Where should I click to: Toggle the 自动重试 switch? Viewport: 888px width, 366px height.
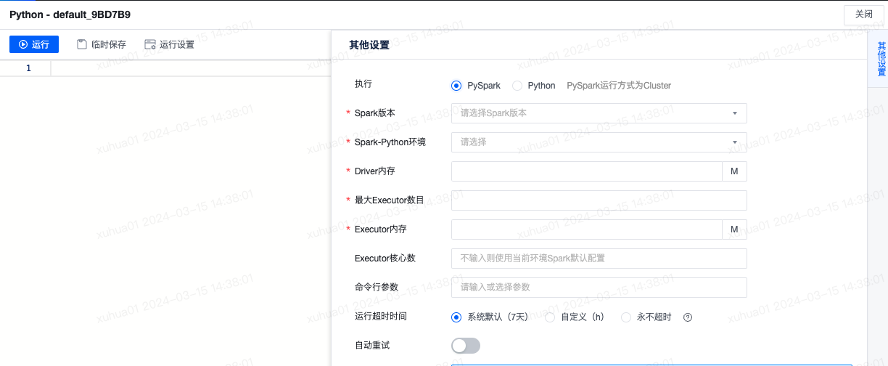pyautogui.click(x=466, y=346)
